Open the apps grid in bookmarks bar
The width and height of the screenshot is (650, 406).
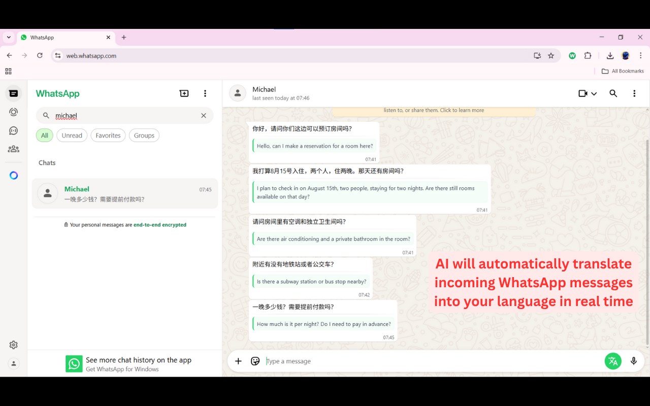point(8,71)
